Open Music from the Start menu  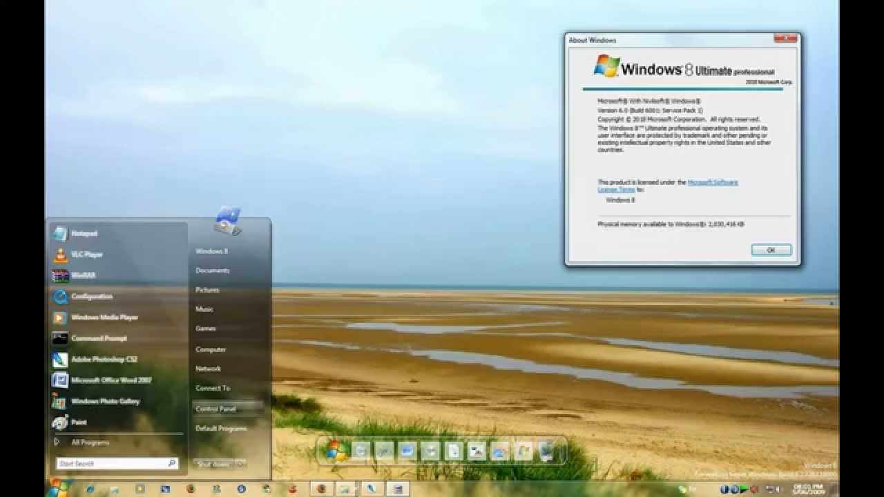coord(204,309)
